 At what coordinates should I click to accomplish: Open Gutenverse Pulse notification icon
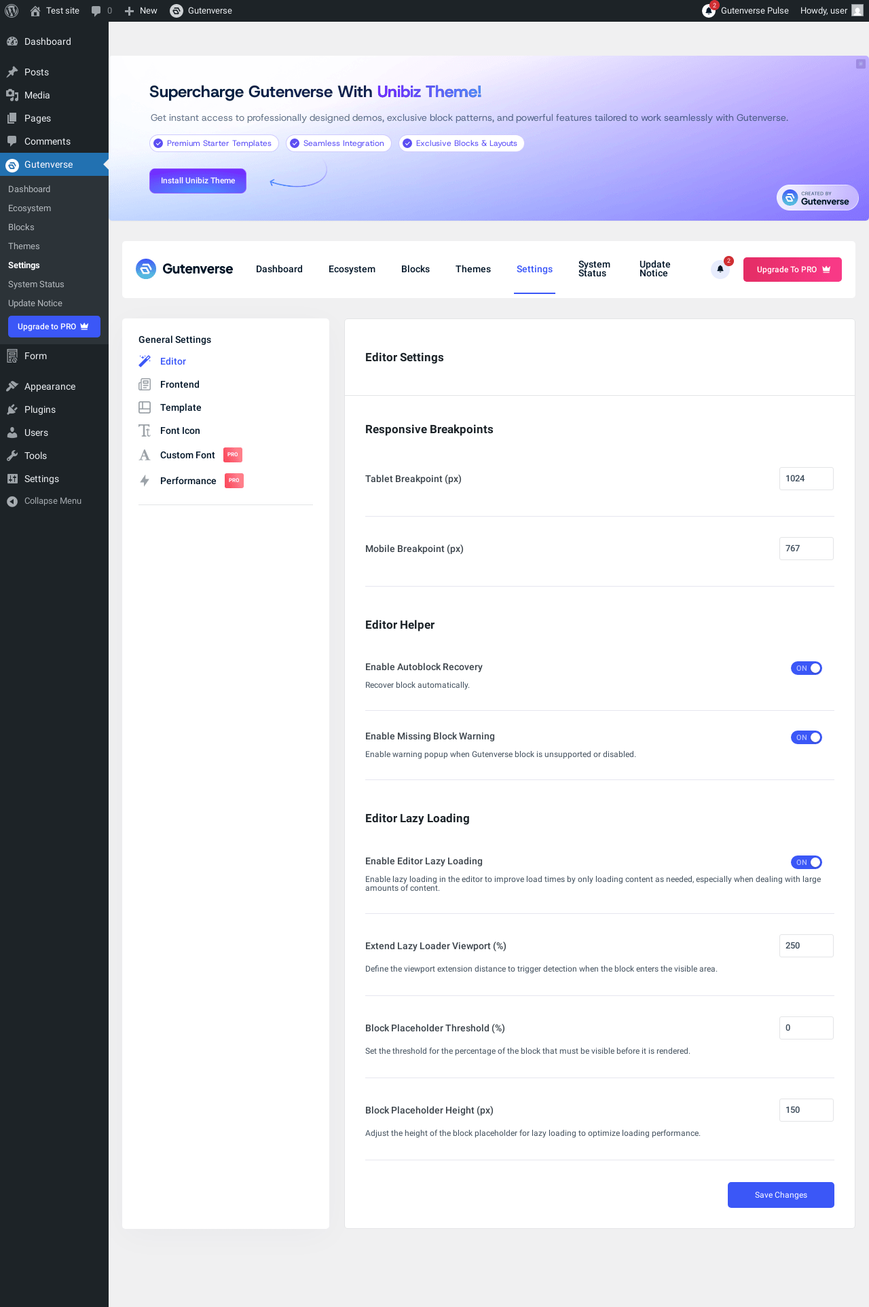pos(709,10)
